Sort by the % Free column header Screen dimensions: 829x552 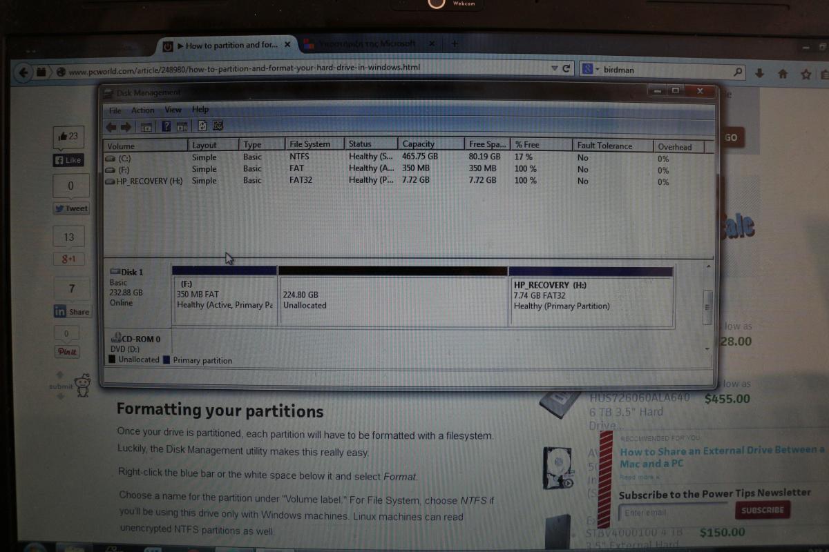tap(542, 145)
